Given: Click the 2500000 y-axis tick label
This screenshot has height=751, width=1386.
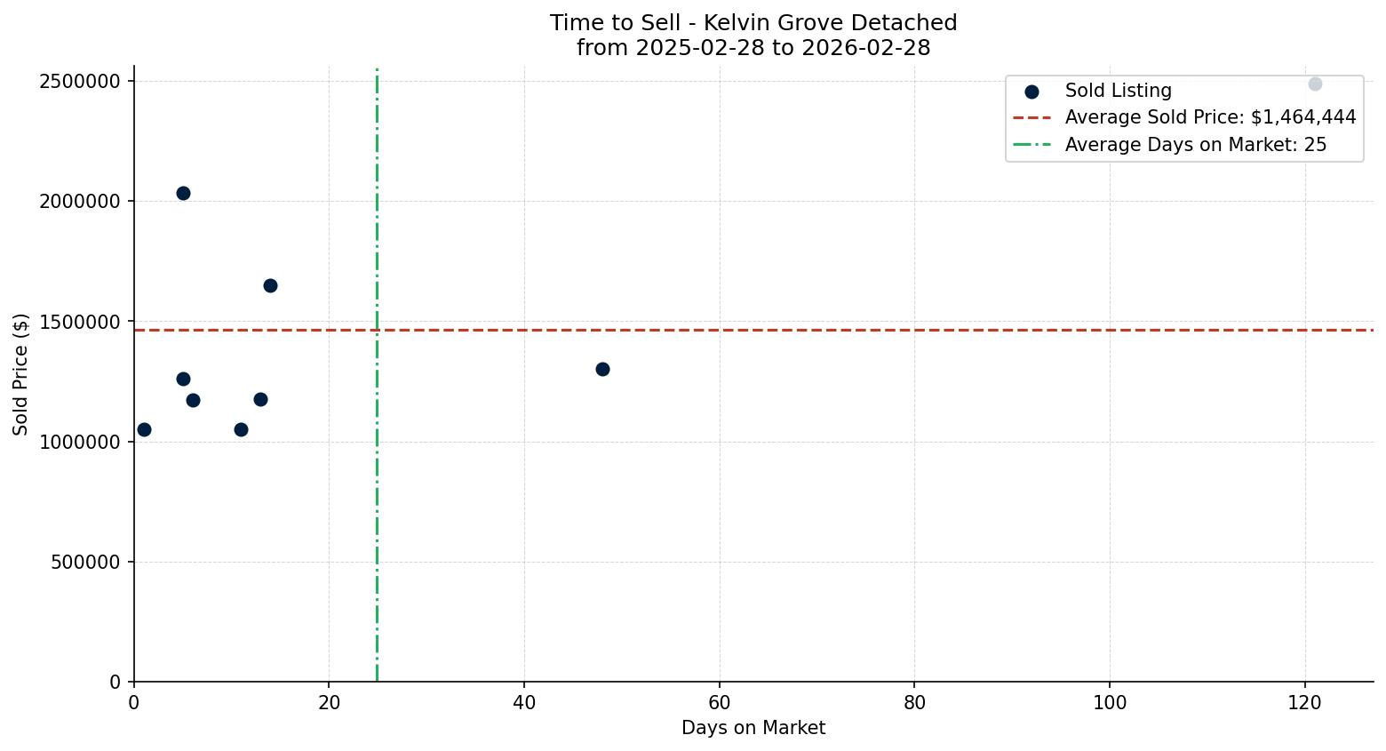Looking at the screenshot, I should point(77,82).
